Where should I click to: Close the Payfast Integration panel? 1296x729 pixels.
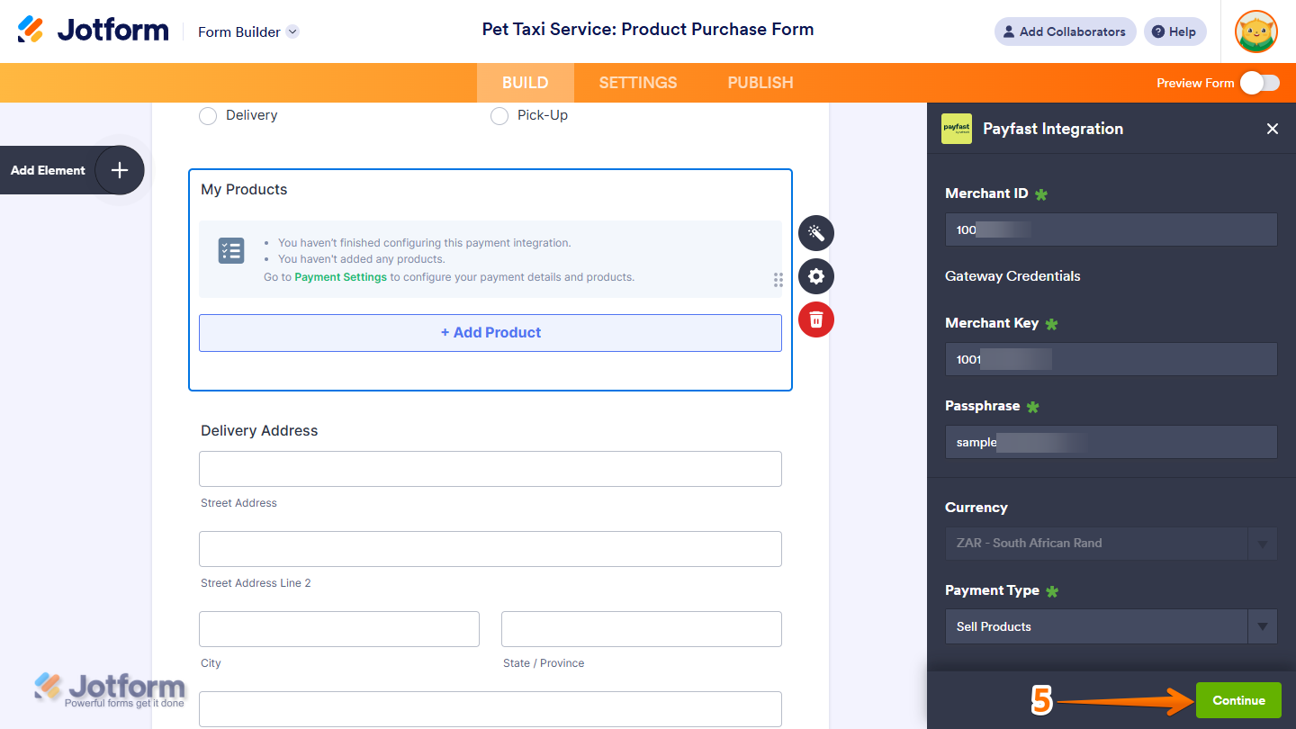point(1272,129)
